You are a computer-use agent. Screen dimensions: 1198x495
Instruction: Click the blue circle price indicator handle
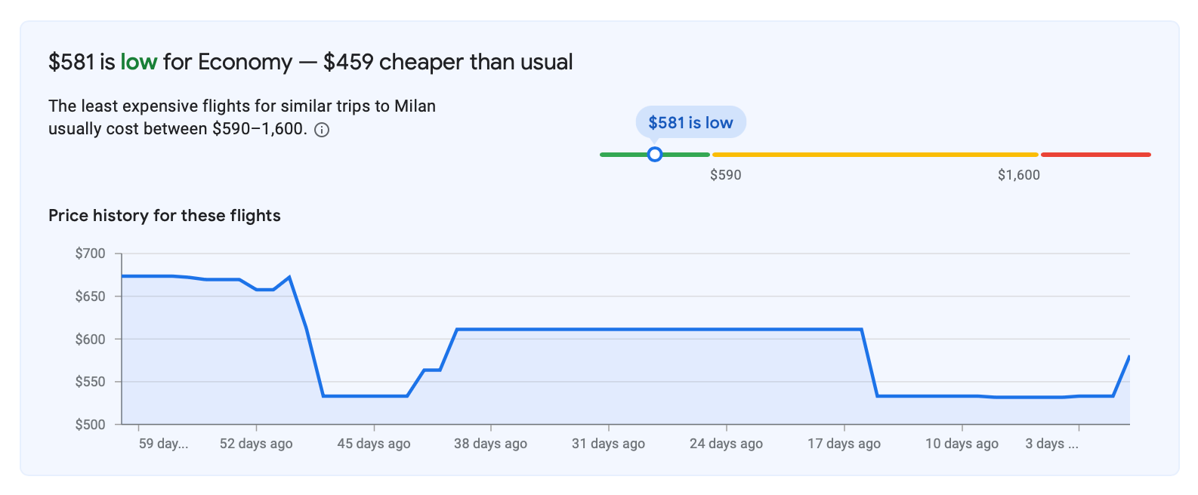point(655,155)
